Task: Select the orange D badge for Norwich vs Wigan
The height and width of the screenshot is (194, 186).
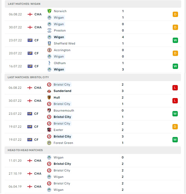Action: pos(175,14)
